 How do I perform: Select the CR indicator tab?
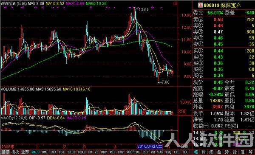point(90,152)
